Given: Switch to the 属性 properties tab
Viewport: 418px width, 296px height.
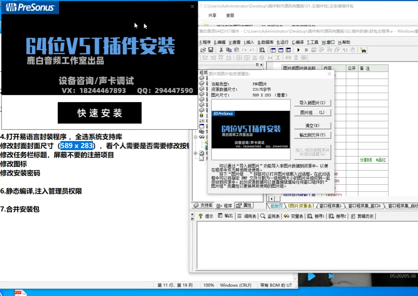Looking at the screenshot, I should tap(244, 206).
